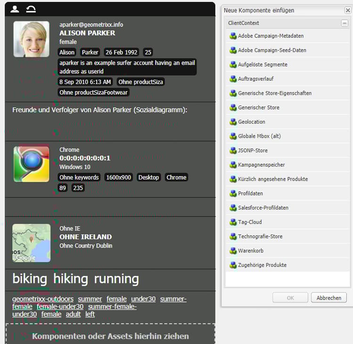Click the OHNE IRELAND location heading
Viewport: 353px width, 344px height.
(x=86, y=237)
